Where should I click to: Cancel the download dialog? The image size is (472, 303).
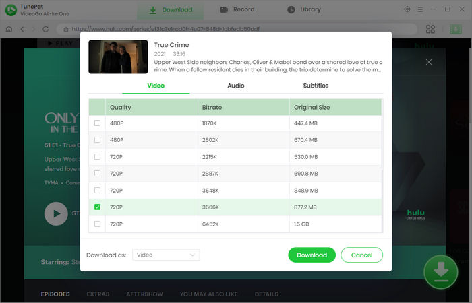pos(361,255)
